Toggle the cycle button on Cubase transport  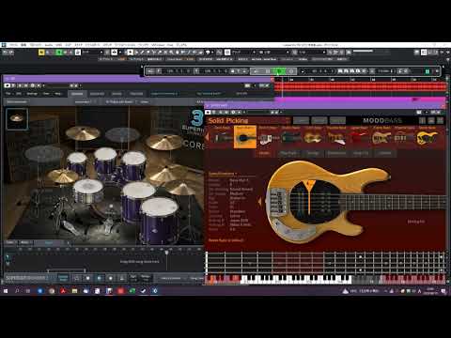(257, 71)
